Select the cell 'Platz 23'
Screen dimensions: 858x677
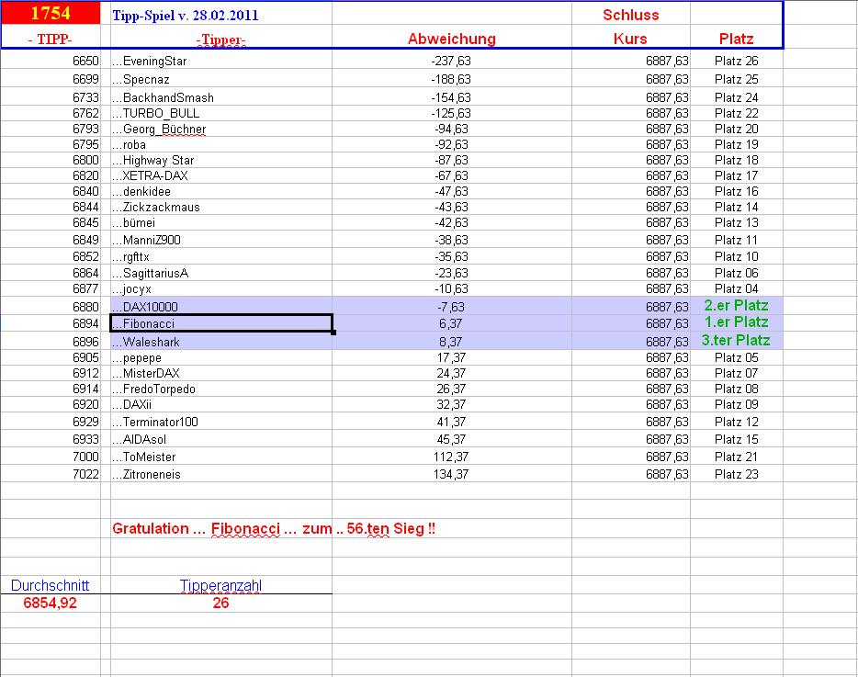coord(736,474)
